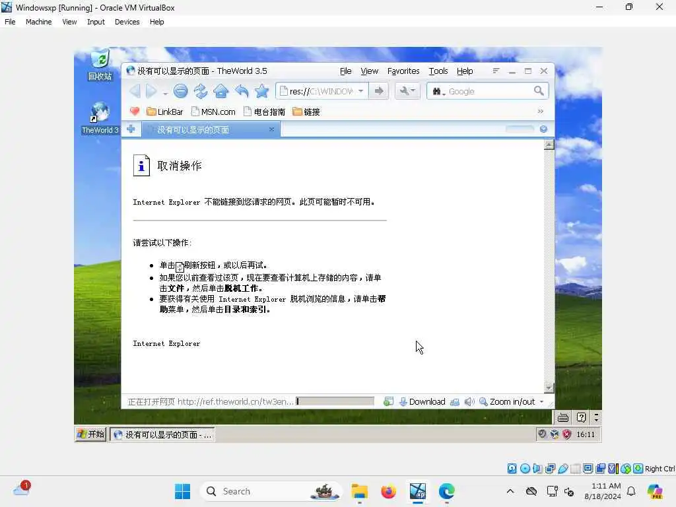Expand the bookmarks bar overflow chevron
The height and width of the screenshot is (507, 676).
coord(540,111)
